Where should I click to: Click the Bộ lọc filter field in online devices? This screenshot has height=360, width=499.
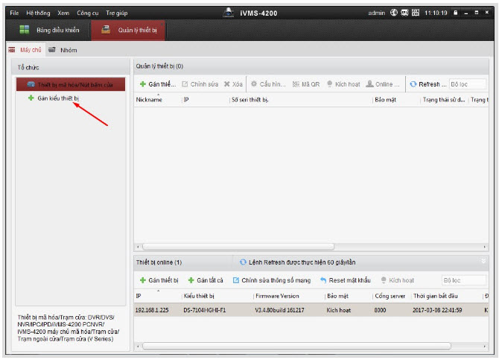(463, 280)
